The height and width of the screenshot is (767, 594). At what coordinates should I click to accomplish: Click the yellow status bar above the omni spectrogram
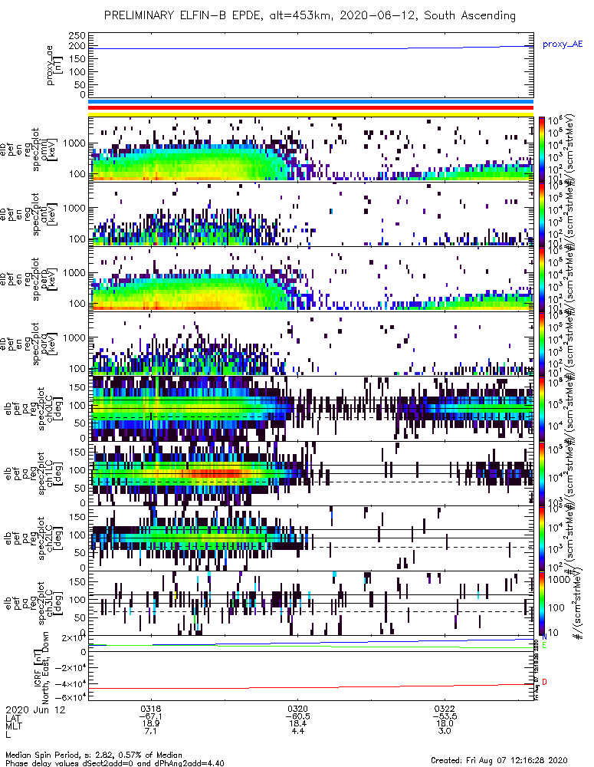click(x=311, y=114)
